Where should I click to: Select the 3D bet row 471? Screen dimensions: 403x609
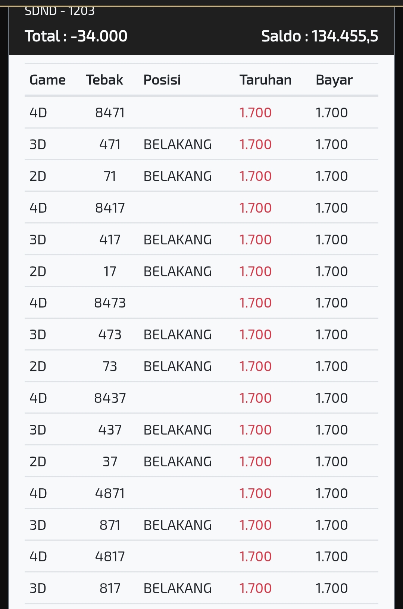pyautogui.click(x=201, y=144)
